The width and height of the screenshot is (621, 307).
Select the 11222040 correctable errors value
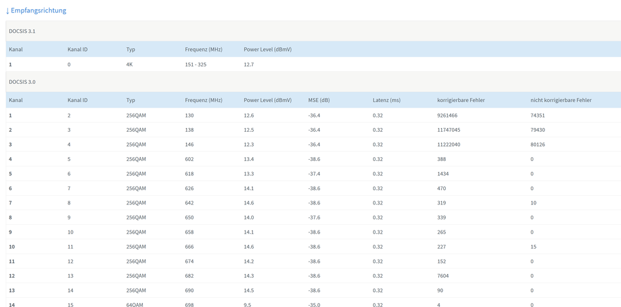[x=449, y=145]
